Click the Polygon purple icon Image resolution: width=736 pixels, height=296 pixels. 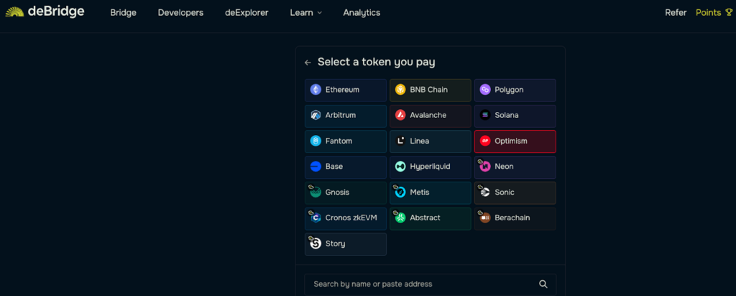point(485,90)
